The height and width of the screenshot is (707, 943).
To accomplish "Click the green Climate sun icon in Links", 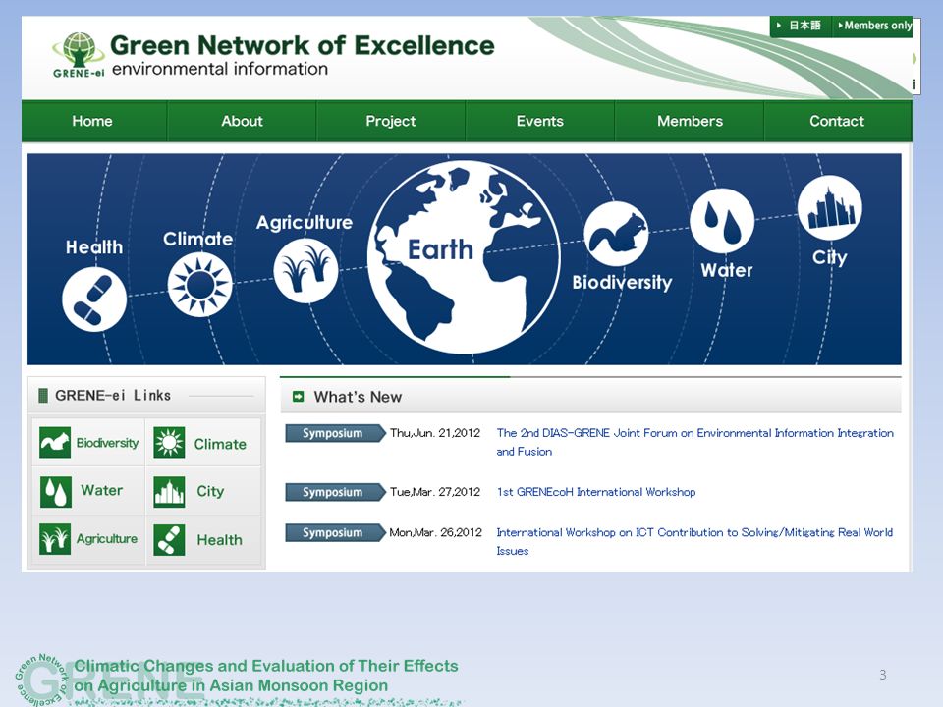I will 169,443.
